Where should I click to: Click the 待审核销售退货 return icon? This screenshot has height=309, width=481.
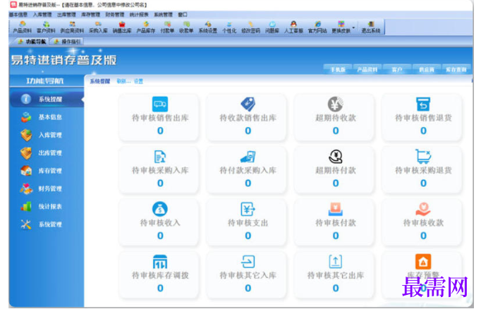[x=423, y=104]
